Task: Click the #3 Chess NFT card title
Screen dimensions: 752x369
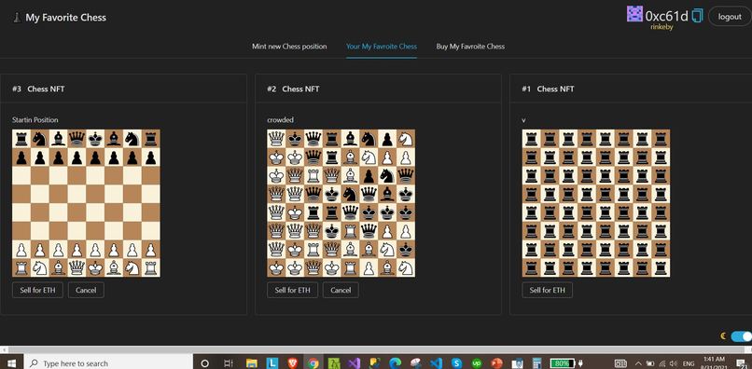Action: 38,89
